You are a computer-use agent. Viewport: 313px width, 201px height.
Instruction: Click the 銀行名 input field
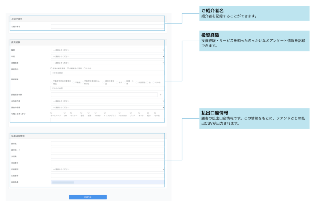[107, 144]
